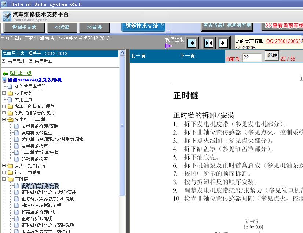
Task: Expand the 点火、控制系统 tree node
Action: coord(4,166)
